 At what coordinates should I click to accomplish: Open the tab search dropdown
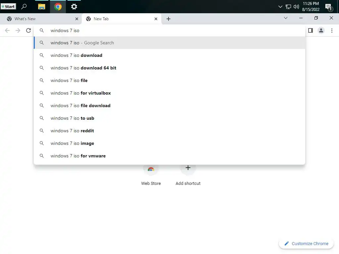(286, 18)
